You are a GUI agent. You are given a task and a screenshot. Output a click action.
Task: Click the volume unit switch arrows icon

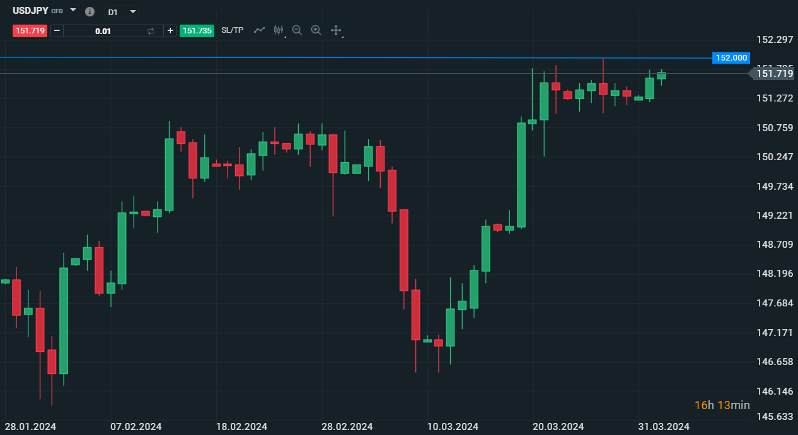click(151, 30)
